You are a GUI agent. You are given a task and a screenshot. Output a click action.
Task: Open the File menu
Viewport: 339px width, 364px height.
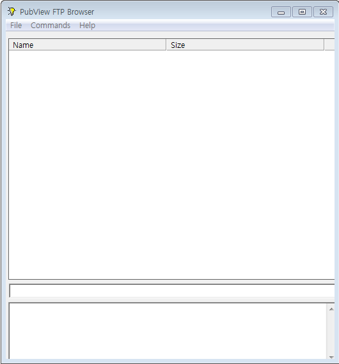16,26
